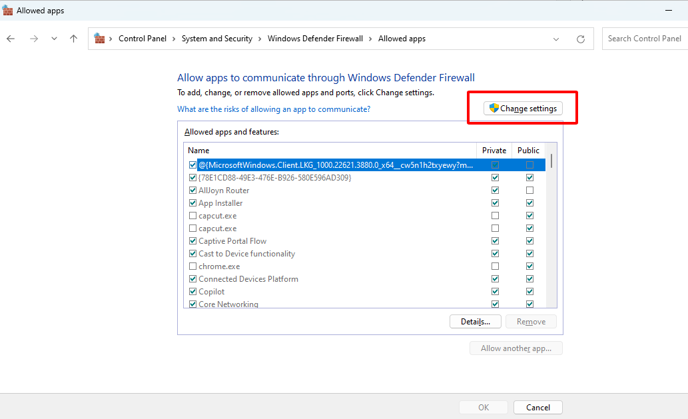Select the Copilot row text
This screenshot has width=688, height=419.
pos(212,292)
